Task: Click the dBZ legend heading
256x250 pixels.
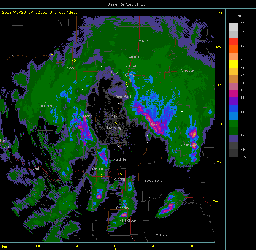Action: [241, 16]
